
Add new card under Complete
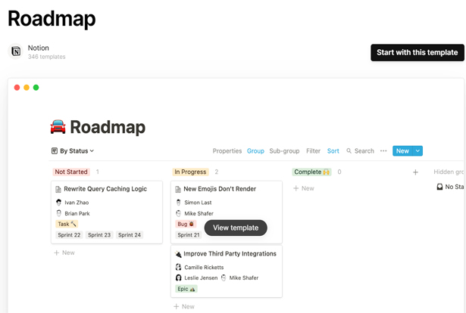click(303, 188)
